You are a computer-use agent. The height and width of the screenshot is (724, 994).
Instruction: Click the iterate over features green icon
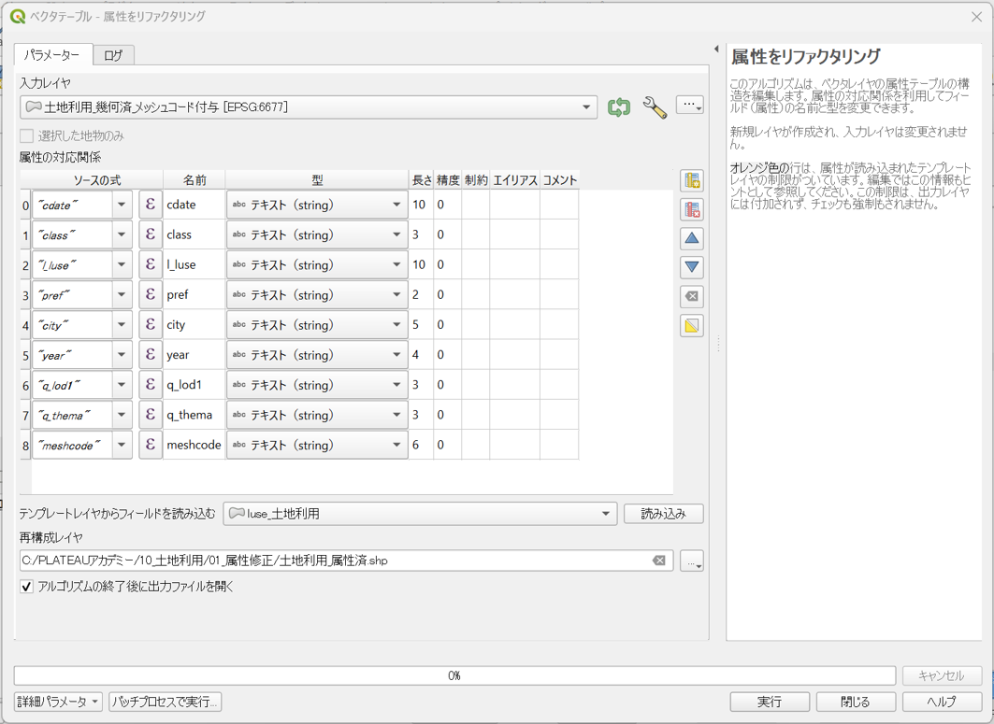[x=618, y=107]
